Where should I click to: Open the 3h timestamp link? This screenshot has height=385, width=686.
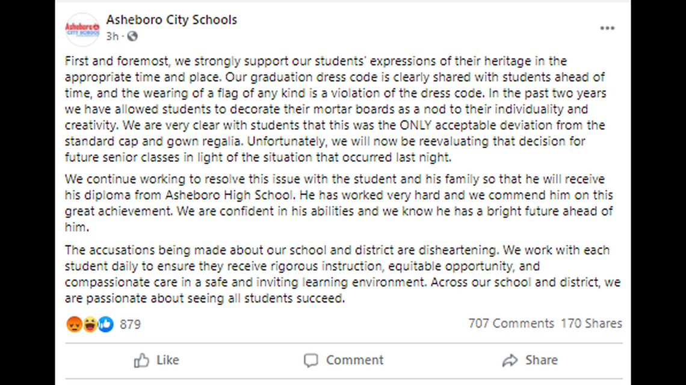click(x=111, y=36)
